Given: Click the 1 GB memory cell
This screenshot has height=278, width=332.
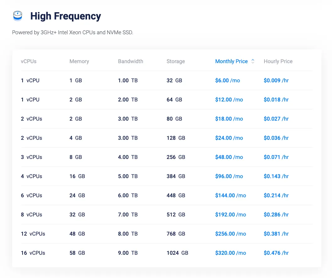Looking at the screenshot, I should (x=76, y=80).
